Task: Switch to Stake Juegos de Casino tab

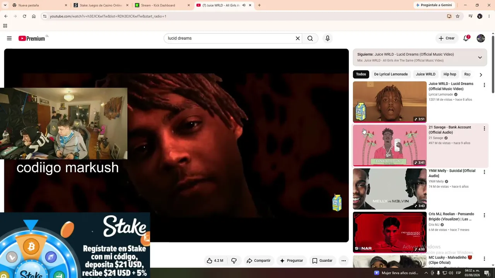Action: pyautogui.click(x=101, y=5)
